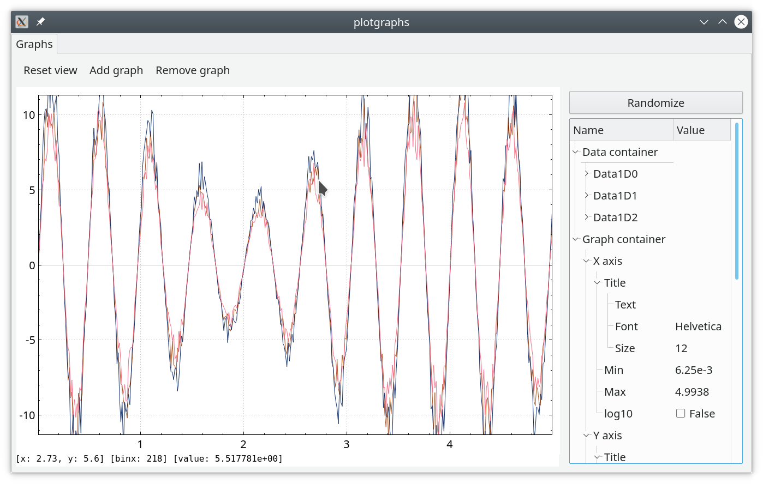
Task: Toggle the pin window icon
Action: tap(40, 22)
